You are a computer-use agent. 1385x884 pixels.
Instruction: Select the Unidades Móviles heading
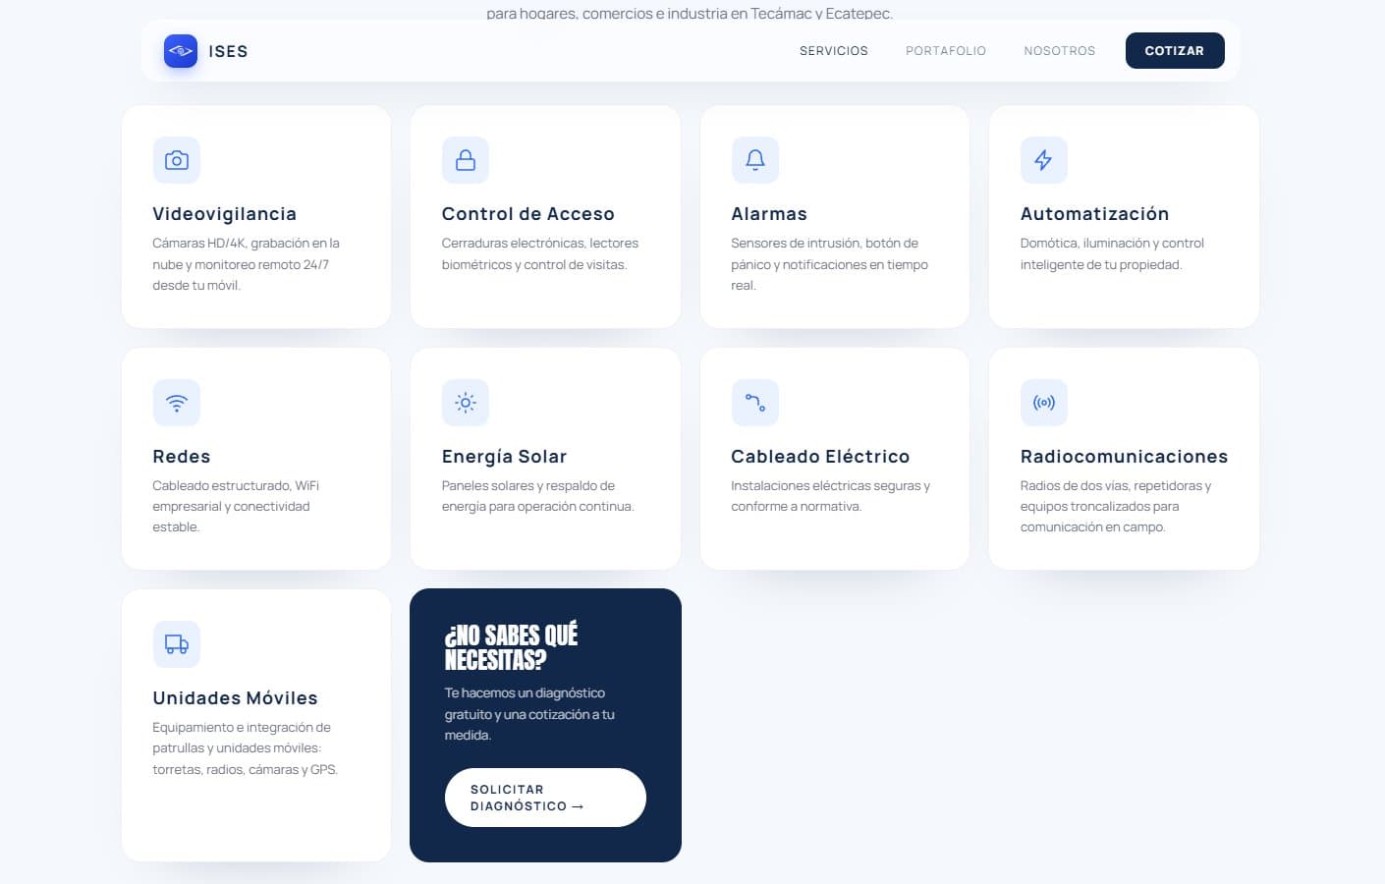point(236,698)
